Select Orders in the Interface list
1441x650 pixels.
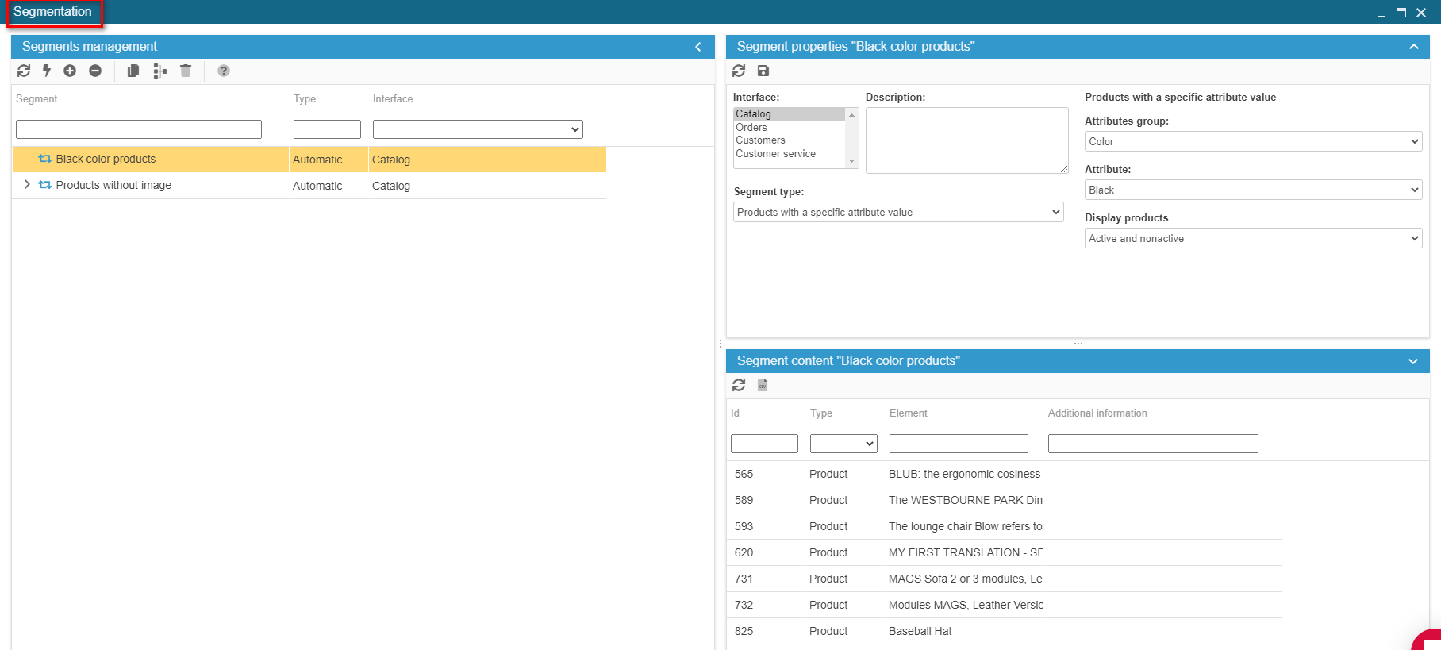(x=751, y=128)
